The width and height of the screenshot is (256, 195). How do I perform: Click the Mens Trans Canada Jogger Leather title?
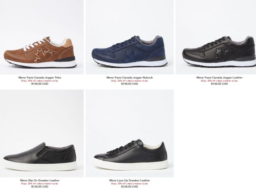[x=219, y=78]
